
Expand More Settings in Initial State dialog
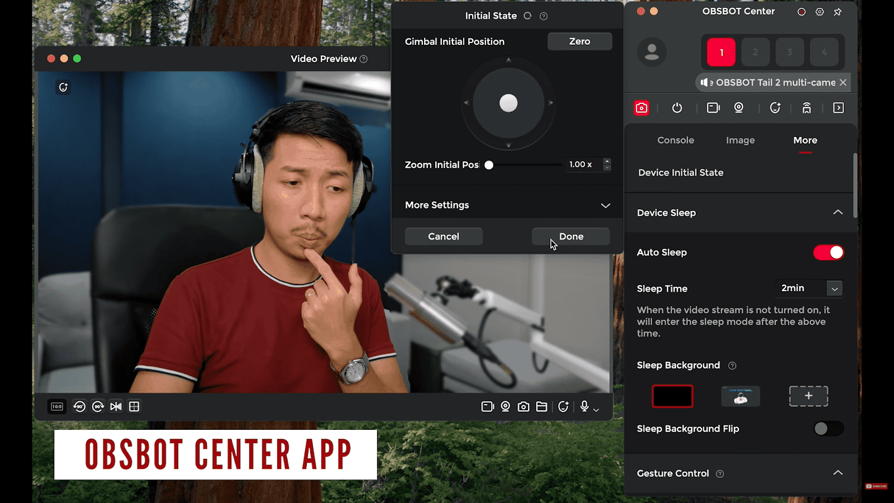[x=605, y=206]
